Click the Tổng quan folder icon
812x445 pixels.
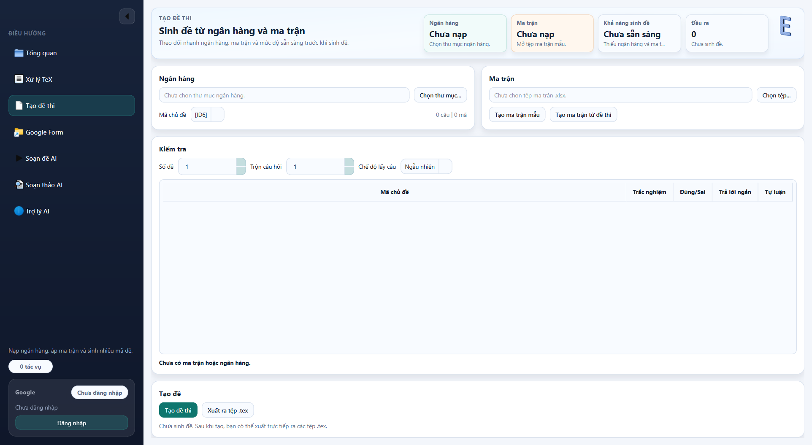19,53
